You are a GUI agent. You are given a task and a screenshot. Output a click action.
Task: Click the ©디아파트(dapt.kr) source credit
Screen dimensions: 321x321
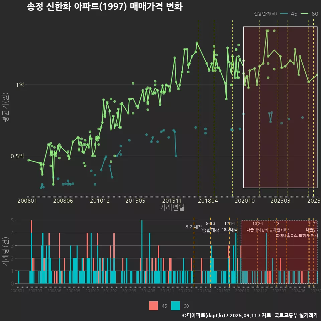(204, 315)
